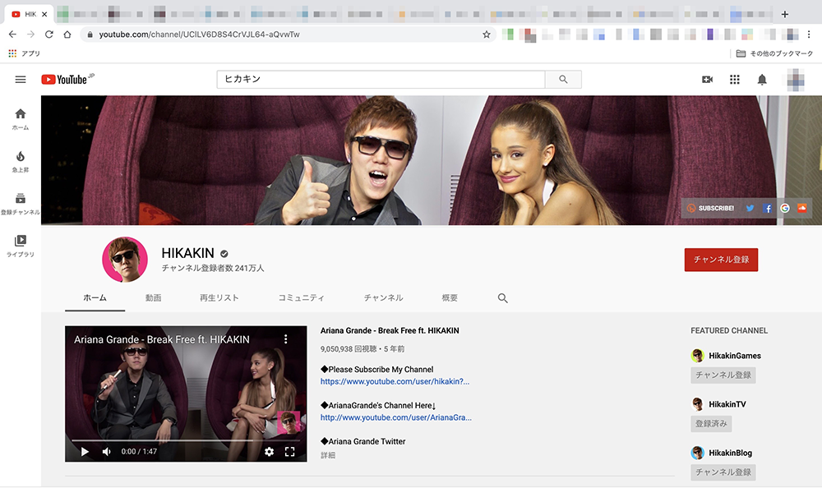Open the account avatar menu

coord(795,80)
